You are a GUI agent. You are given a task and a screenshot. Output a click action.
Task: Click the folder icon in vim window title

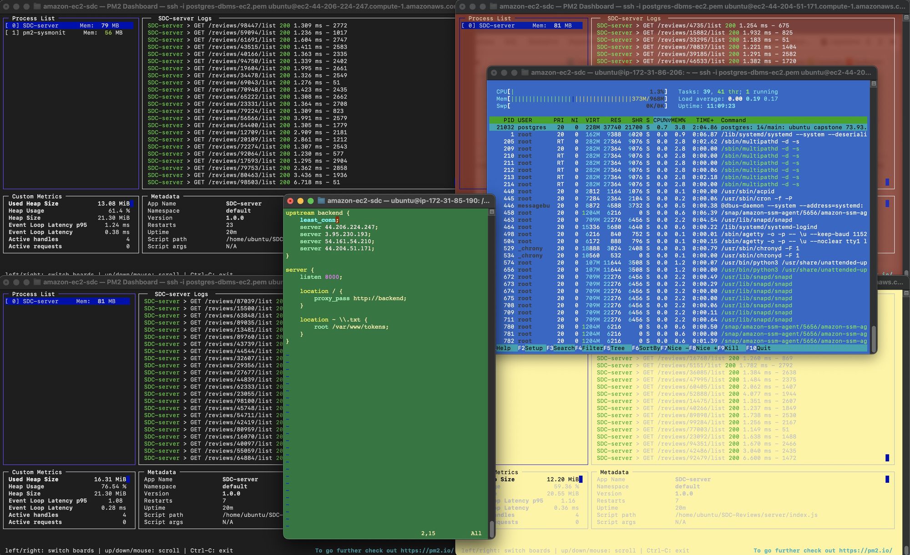[321, 201]
